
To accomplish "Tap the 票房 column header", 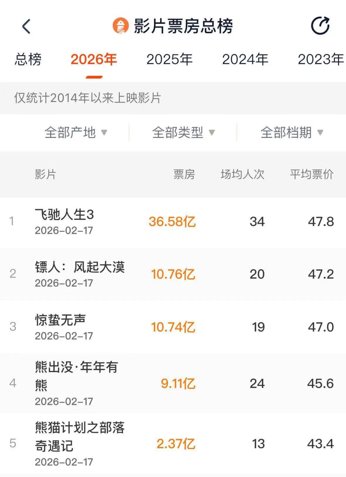I will tap(184, 174).
